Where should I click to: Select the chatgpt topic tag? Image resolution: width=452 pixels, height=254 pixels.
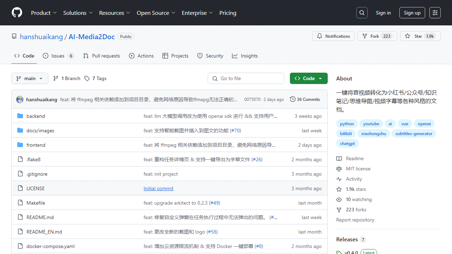pyautogui.click(x=347, y=143)
